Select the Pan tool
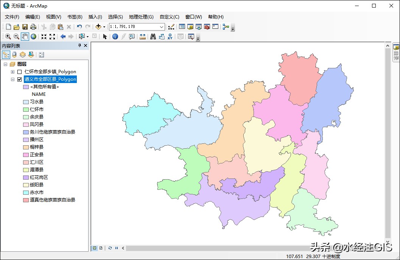 [25, 36]
